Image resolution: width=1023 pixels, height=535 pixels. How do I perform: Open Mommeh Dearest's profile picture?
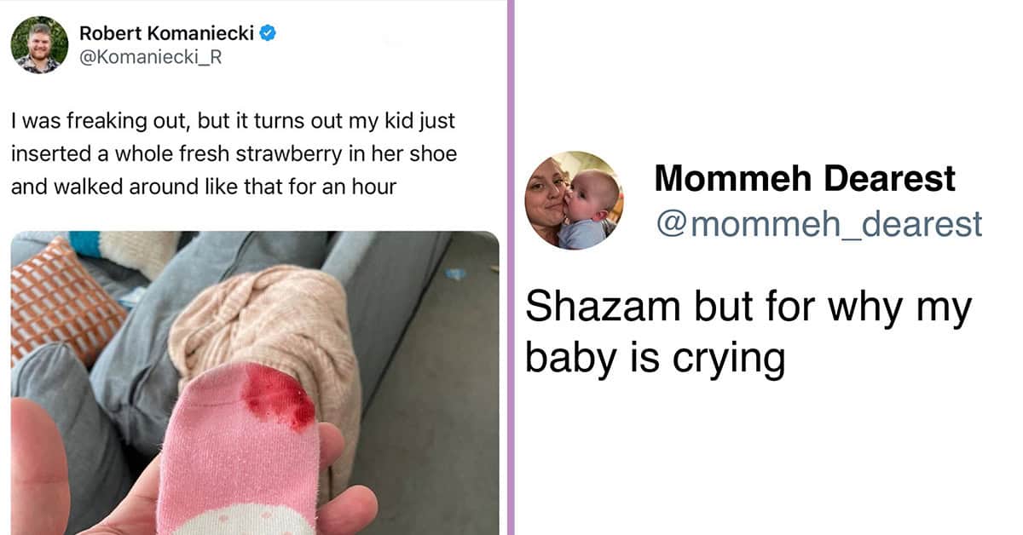point(574,200)
